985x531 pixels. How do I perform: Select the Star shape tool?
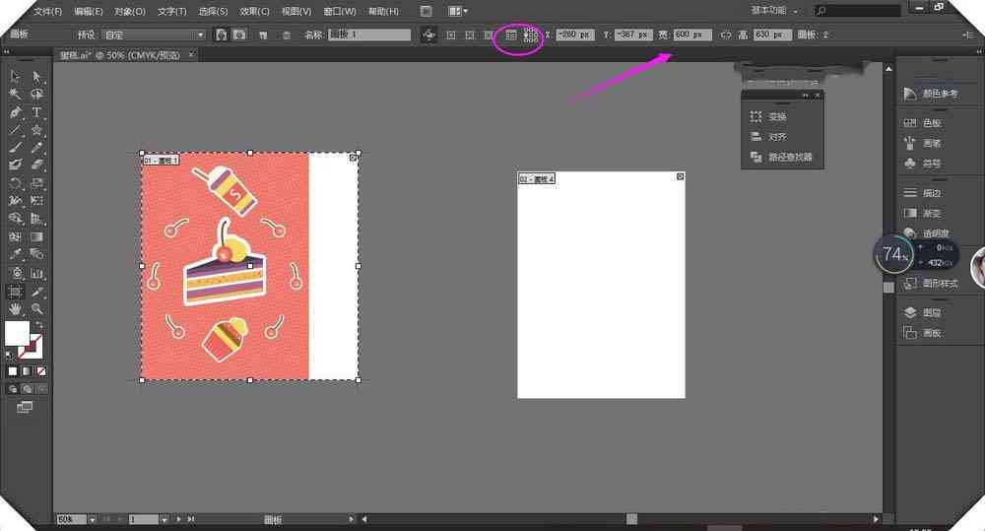pos(37,130)
